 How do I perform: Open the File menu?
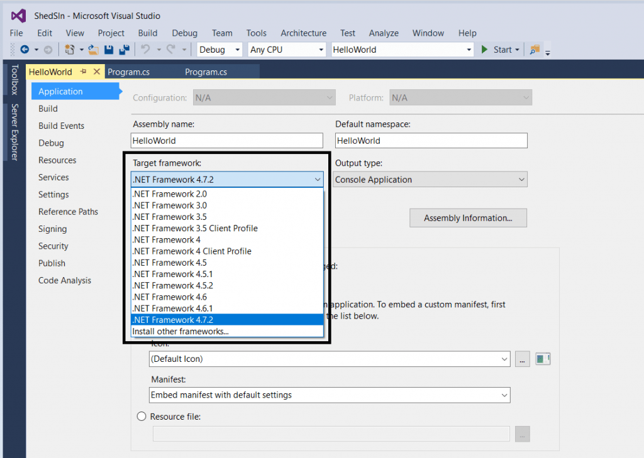pyautogui.click(x=16, y=33)
